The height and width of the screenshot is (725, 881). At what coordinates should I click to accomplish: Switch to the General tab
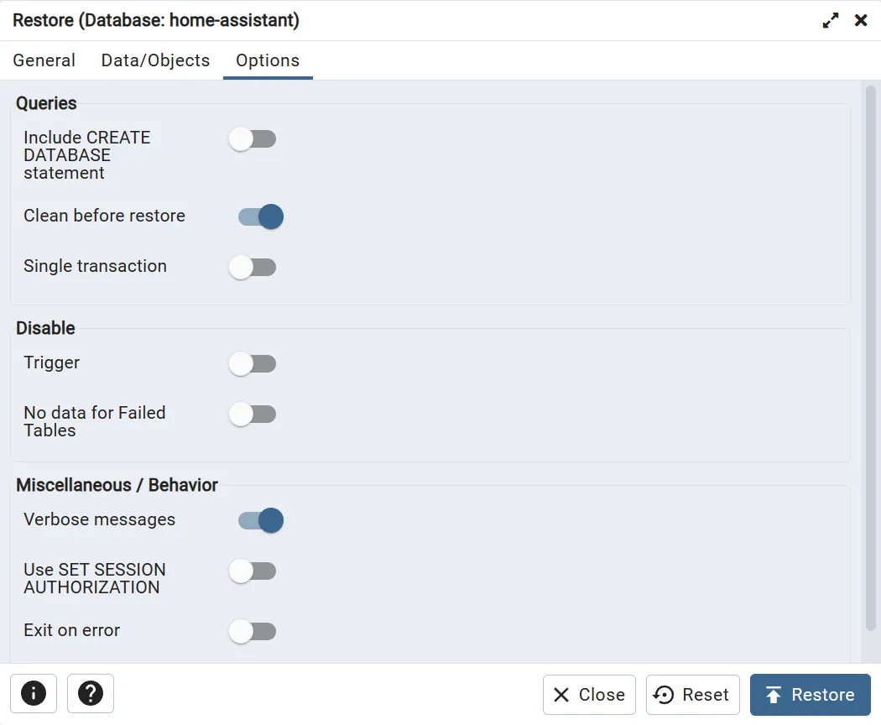pos(44,60)
